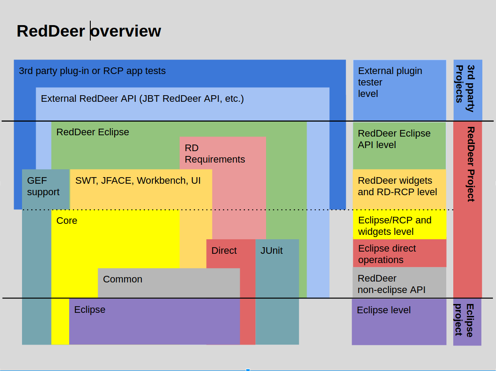
Task: Click the vertical RedDeer Project bar
Action: point(467,209)
